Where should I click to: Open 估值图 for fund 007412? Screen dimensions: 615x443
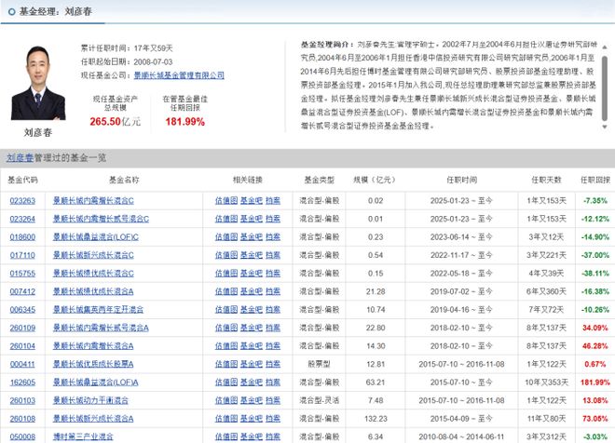pos(226,292)
